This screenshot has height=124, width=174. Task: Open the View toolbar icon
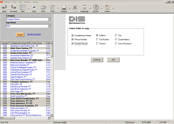tap(23, 7)
